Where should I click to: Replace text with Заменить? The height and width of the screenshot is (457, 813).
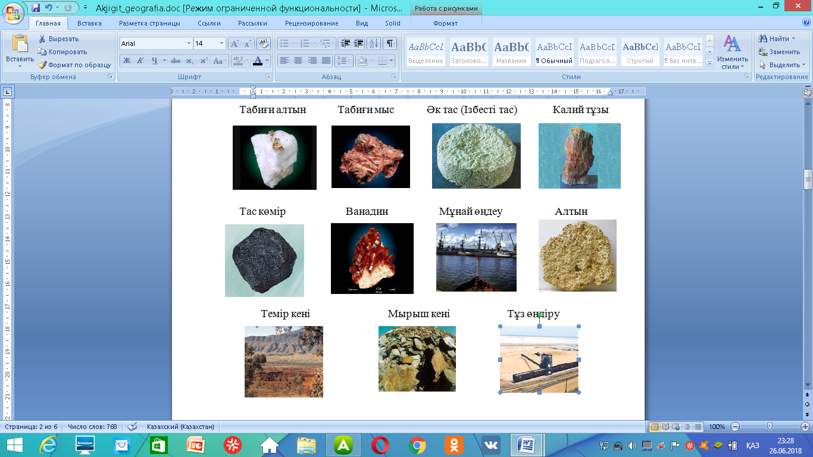[779, 52]
